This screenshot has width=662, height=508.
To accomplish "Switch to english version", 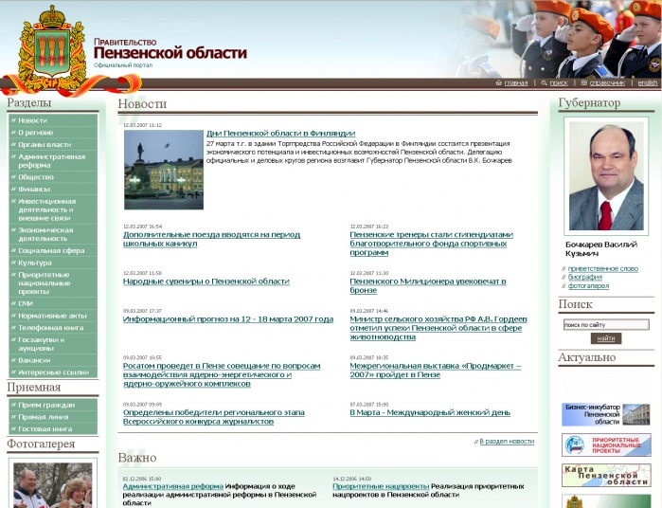I will 648,82.
